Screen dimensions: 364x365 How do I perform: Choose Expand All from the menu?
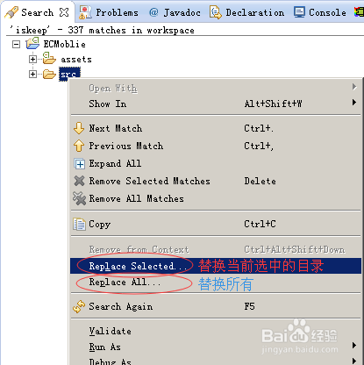[216, 163]
